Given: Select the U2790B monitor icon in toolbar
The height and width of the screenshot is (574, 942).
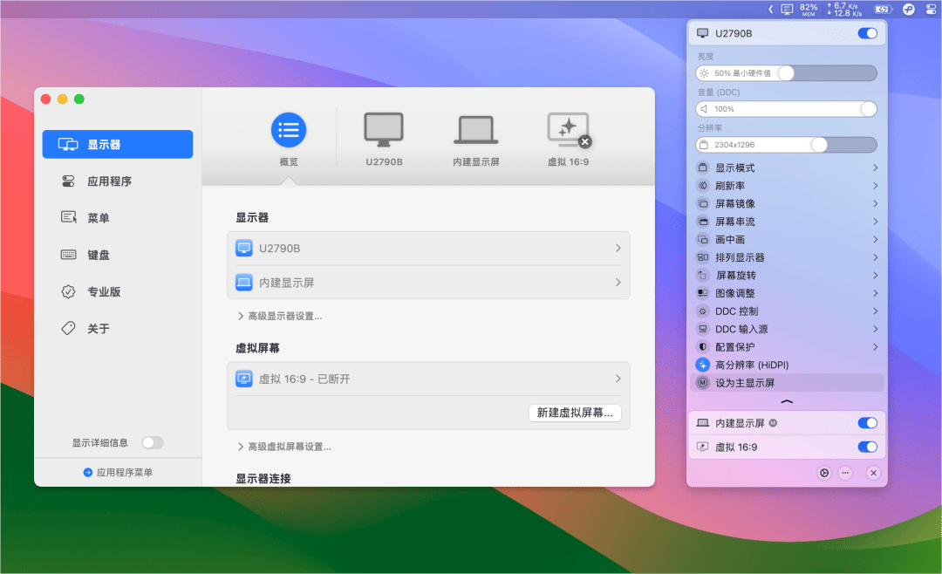Looking at the screenshot, I should [x=384, y=131].
